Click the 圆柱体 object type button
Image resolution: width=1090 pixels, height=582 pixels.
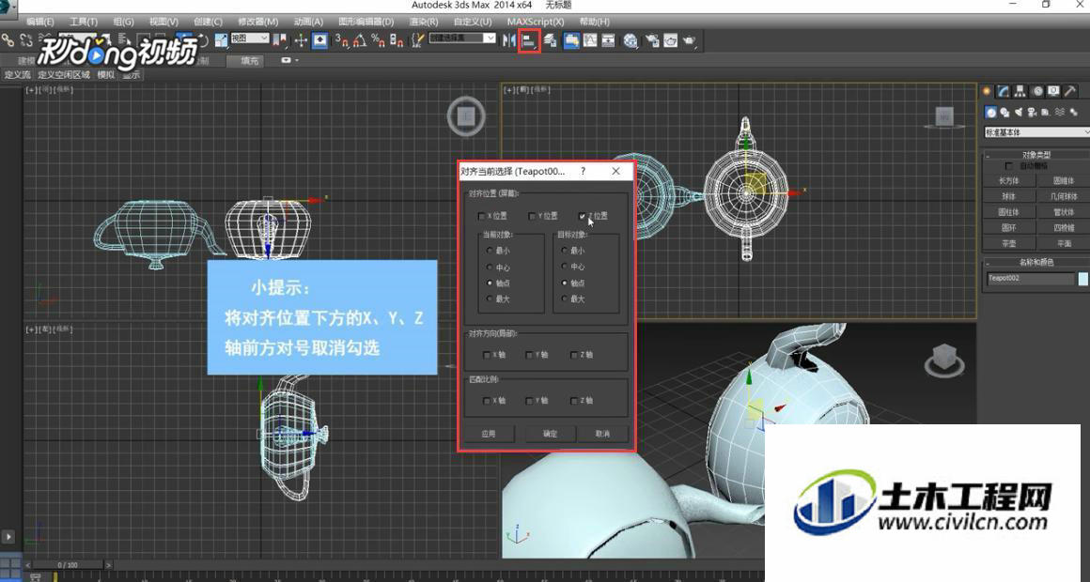click(x=1008, y=212)
